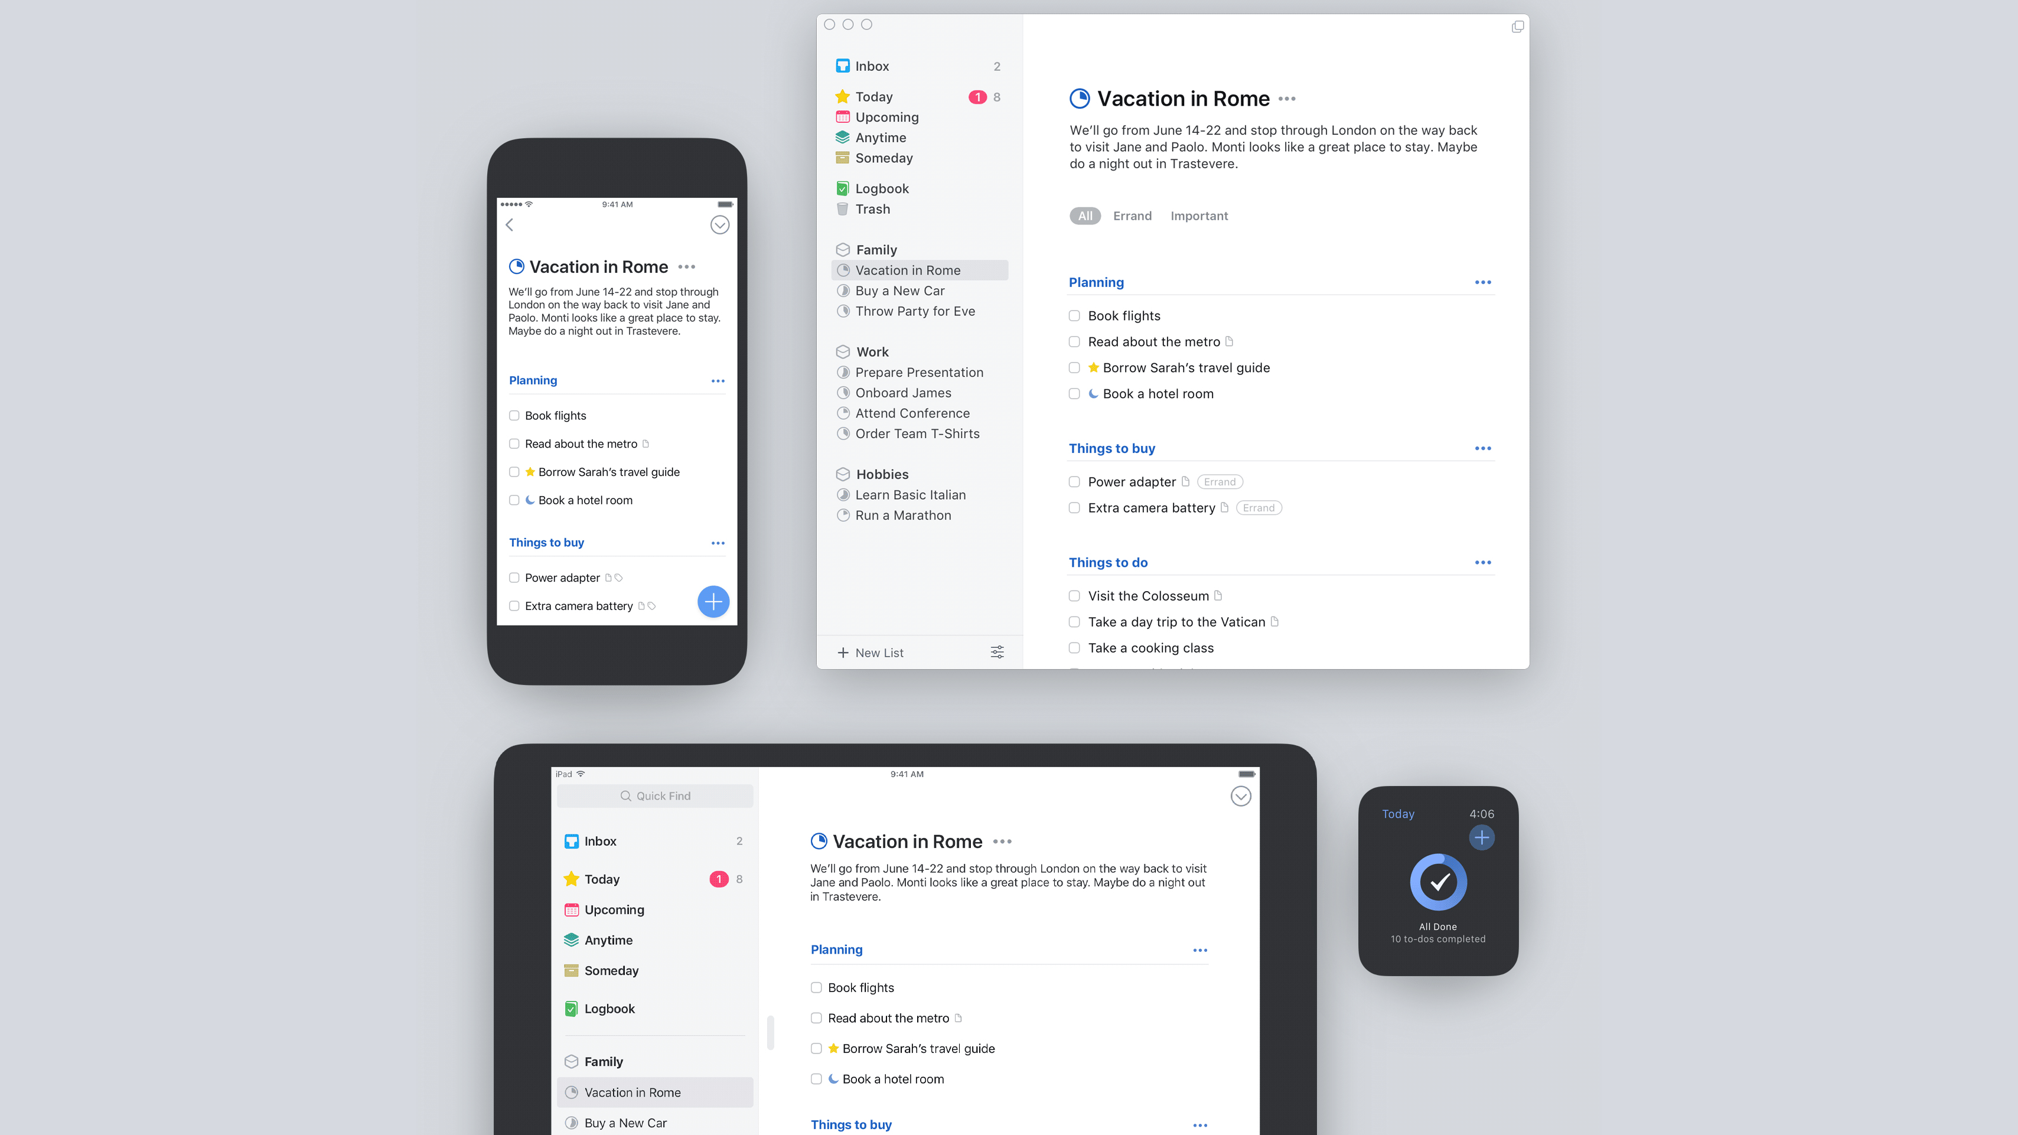Click New List button at bottom
The height and width of the screenshot is (1135, 2018).
point(869,653)
